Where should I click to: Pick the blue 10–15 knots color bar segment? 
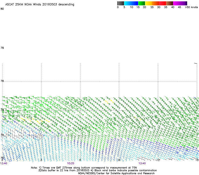[134, 3]
